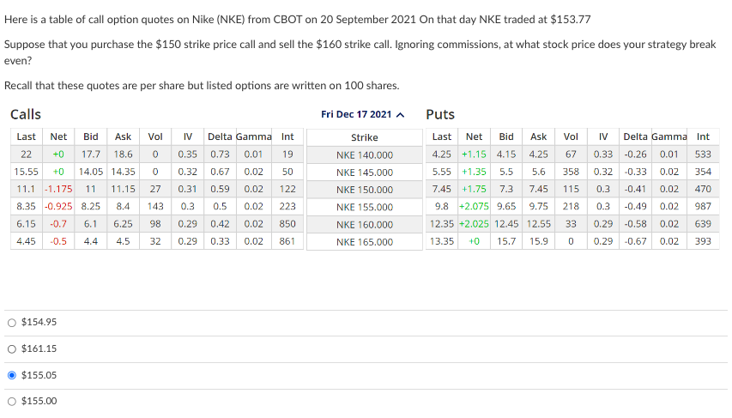Click call last price 15.55
The image size is (732, 418).
click(x=26, y=172)
